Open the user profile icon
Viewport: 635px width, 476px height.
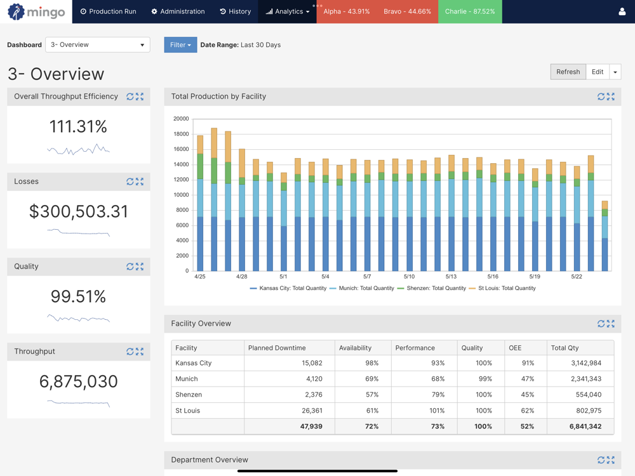click(622, 11)
